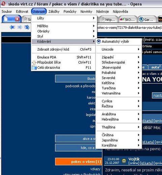Image resolution: width=162 pixels, height=175 pixels.
Task: Open the Novinky menu
Action: [86, 11]
